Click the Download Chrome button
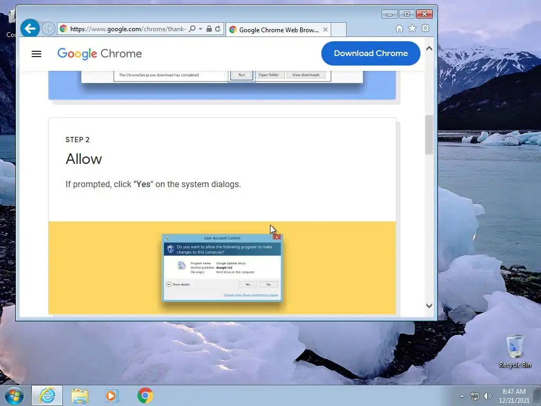The width and height of the screenshot is (541, 406). click(x=370, y=53)
